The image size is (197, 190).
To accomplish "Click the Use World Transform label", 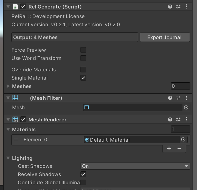I will click(x=36, y=58).
